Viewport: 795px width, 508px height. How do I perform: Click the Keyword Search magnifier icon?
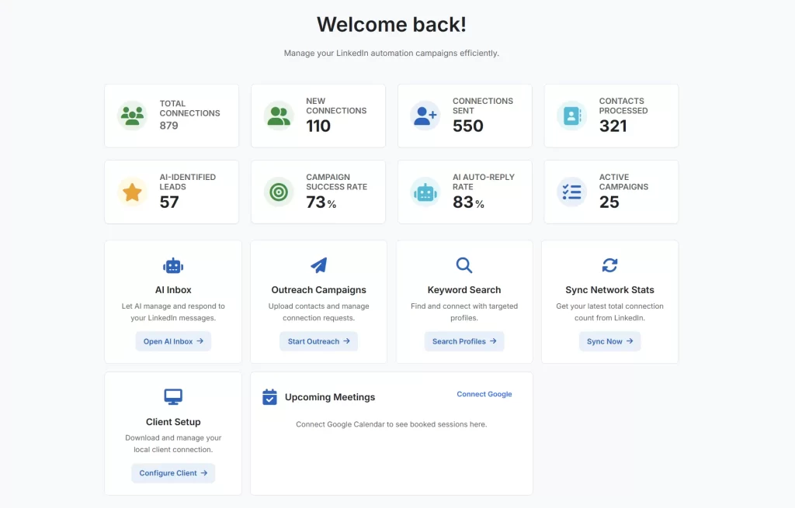pyautogui.click(x=464, y=265)
